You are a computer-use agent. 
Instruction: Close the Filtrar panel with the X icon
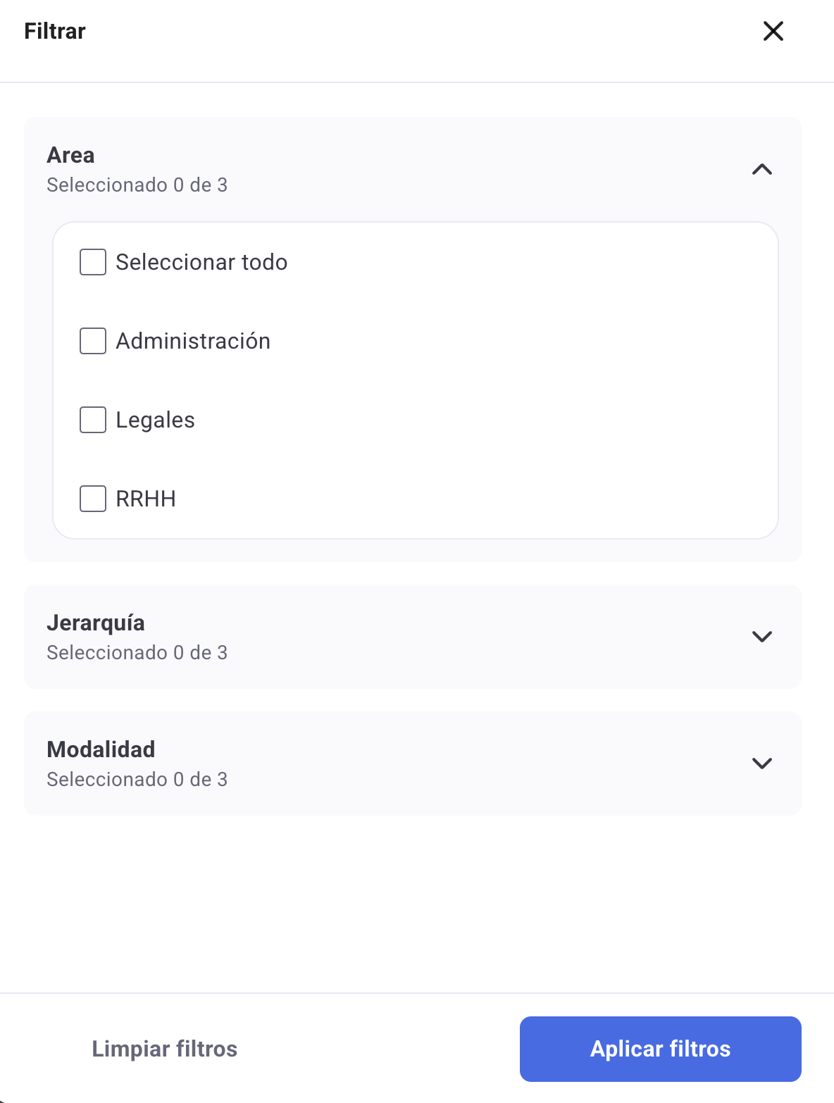[x=773, y=31]
